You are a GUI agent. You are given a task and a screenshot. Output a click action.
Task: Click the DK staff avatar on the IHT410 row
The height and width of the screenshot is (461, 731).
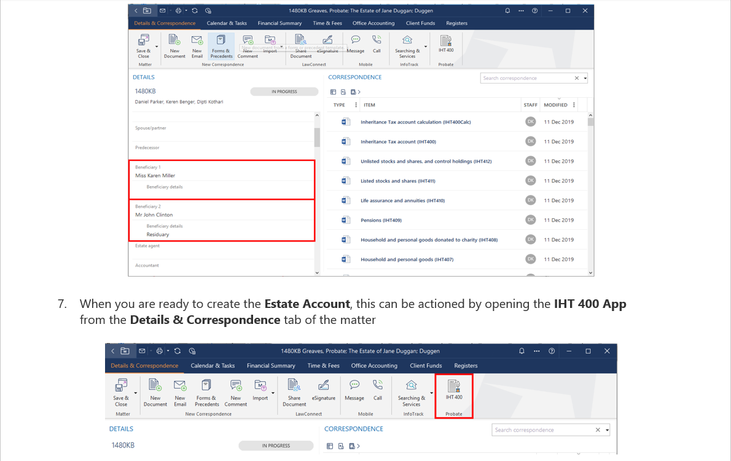pos(530,200)
